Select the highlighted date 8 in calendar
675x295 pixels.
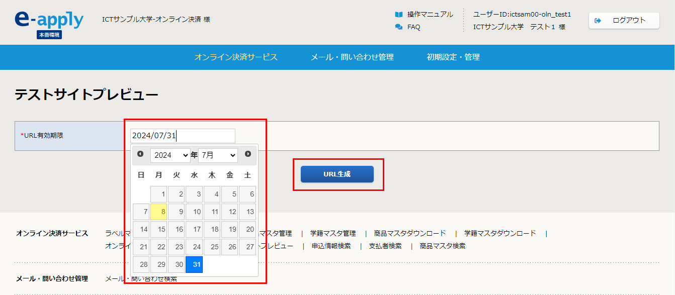pyautogui.click(x=159, y=212)
